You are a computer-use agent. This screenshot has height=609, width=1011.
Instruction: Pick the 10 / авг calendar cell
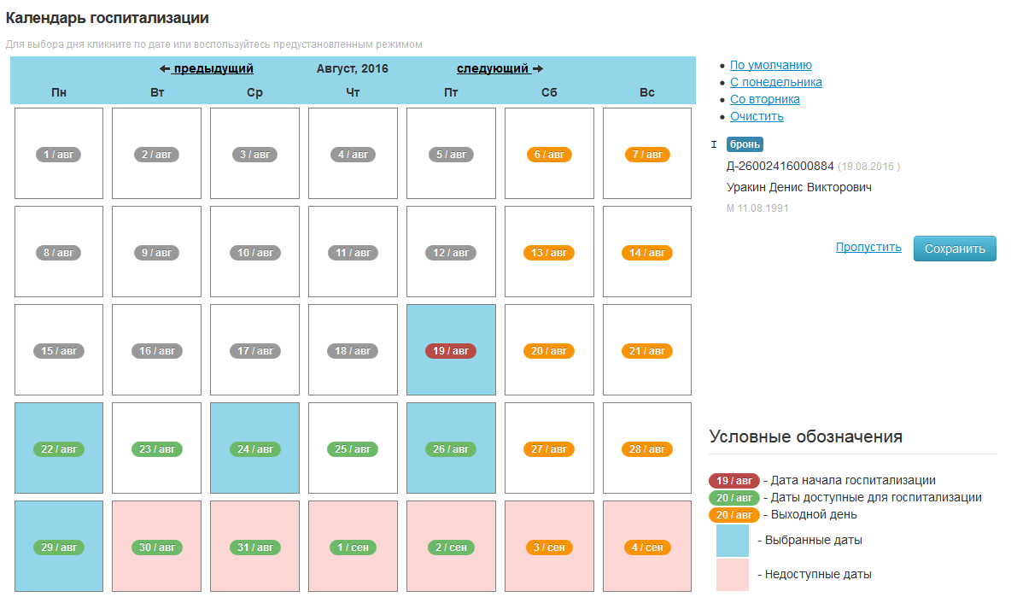coord(254,252)
